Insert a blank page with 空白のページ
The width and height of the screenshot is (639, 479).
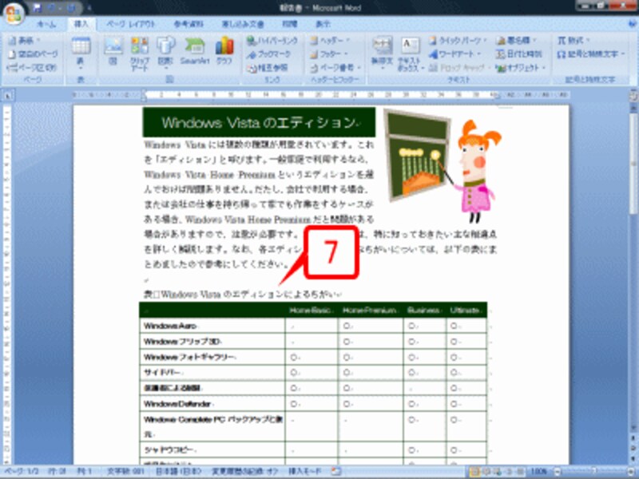tap(34, 53)
